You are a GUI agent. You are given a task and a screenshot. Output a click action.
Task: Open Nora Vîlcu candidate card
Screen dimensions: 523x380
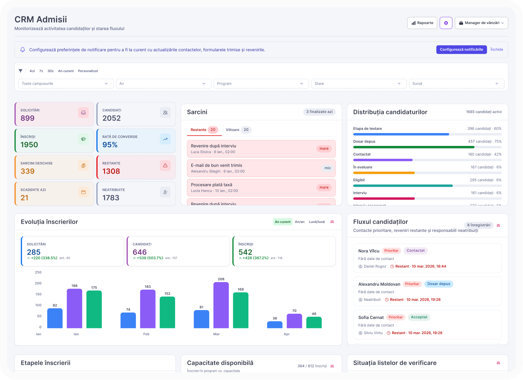click(x=427, y=258)
